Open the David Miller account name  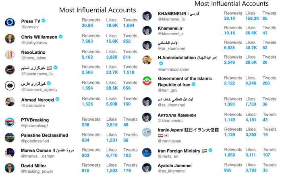33,165
